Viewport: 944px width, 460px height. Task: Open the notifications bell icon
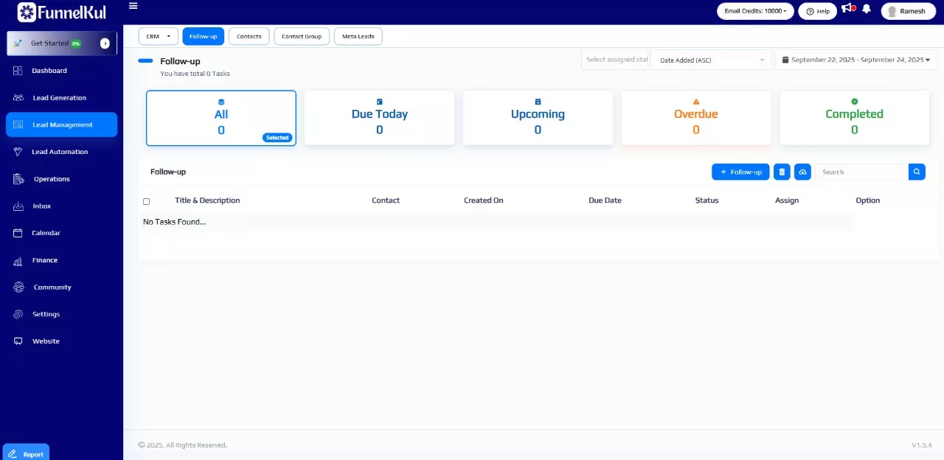[867, 10]
